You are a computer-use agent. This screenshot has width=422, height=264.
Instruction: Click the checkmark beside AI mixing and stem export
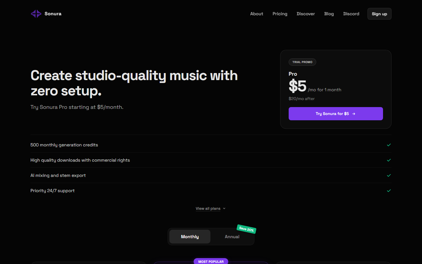click(x=389, y=175)
